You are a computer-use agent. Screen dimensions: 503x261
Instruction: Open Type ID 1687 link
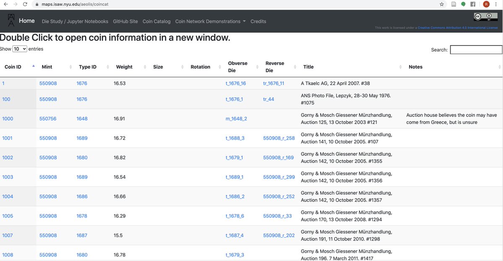(x=82, y=235)
